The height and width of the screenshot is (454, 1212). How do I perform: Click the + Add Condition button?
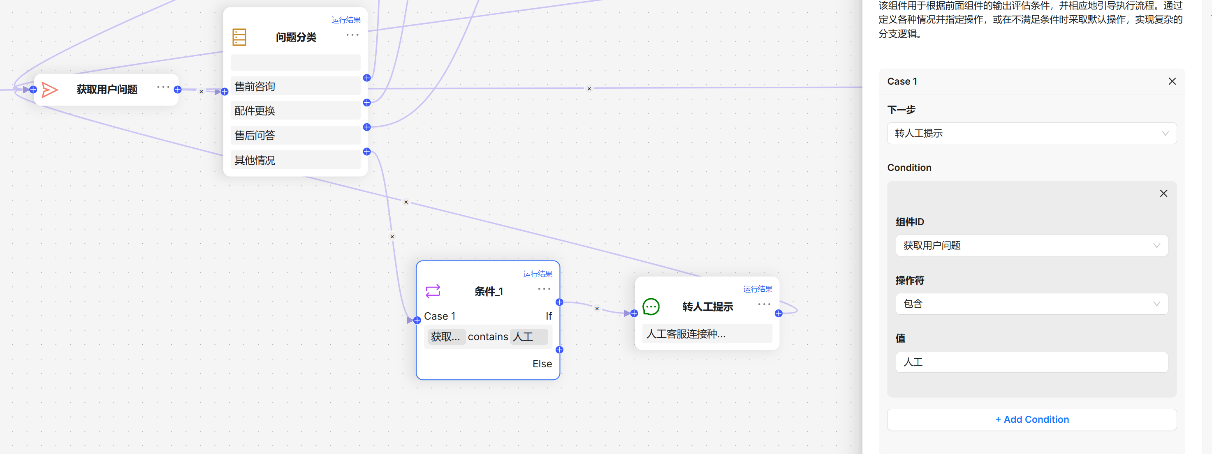(x=1031, y=419)
